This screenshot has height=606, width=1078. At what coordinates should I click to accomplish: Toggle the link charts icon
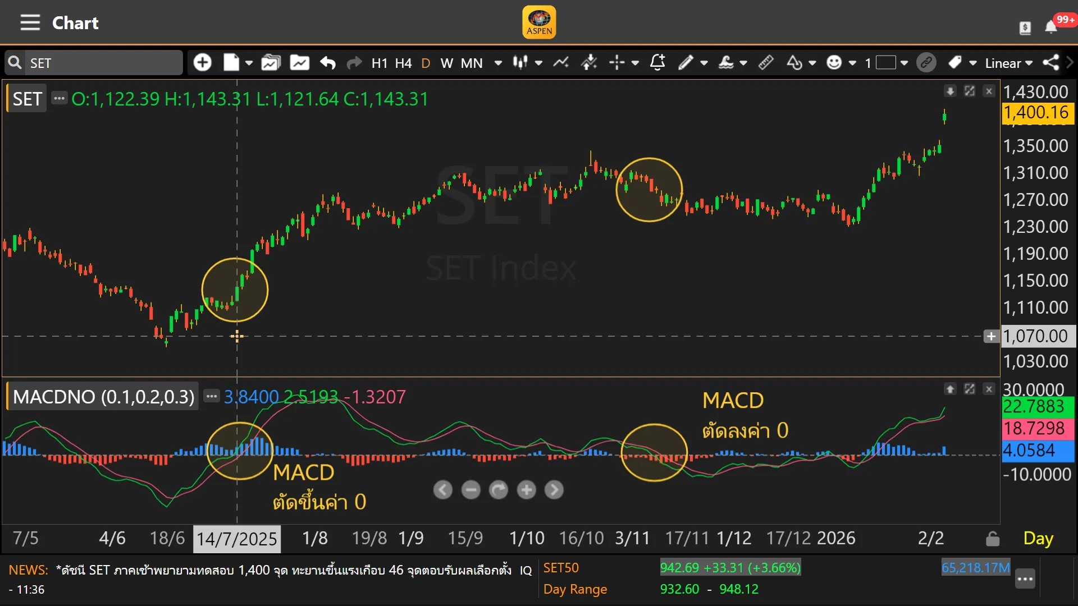coord(926,63)
